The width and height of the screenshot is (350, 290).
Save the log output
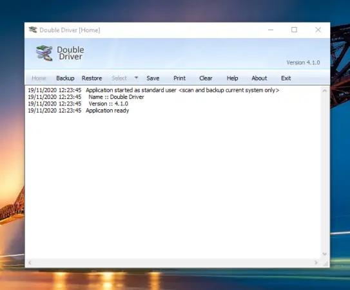tap(153, 78)
